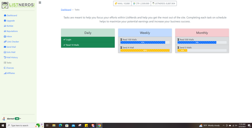
Task: Show hidden system tray icons
Action: point(223,125)
